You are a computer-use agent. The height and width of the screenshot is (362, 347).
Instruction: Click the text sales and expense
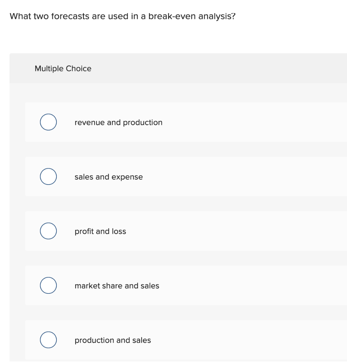pyautogui.click(x=108, y=177)
